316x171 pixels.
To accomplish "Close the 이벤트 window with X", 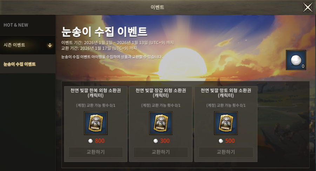I will [308, 8].
